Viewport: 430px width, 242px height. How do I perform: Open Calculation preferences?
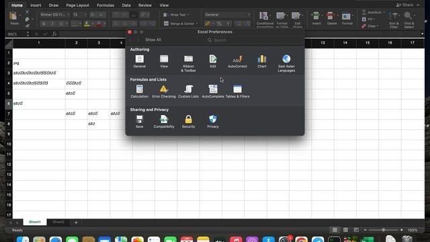click(x=139, y=91)
